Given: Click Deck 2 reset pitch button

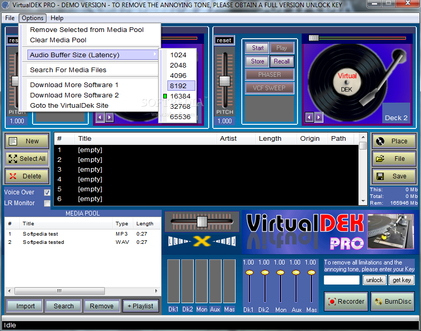Looking at the screenshot, I should (224, 40).
